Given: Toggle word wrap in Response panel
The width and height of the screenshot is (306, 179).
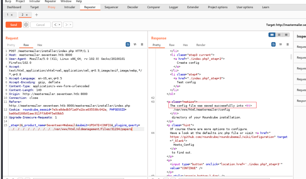Looking at the screenshot, I should 273,44.
